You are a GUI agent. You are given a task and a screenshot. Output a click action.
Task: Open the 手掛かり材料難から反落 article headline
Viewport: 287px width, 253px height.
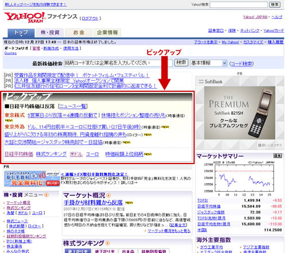coord(93,203)
